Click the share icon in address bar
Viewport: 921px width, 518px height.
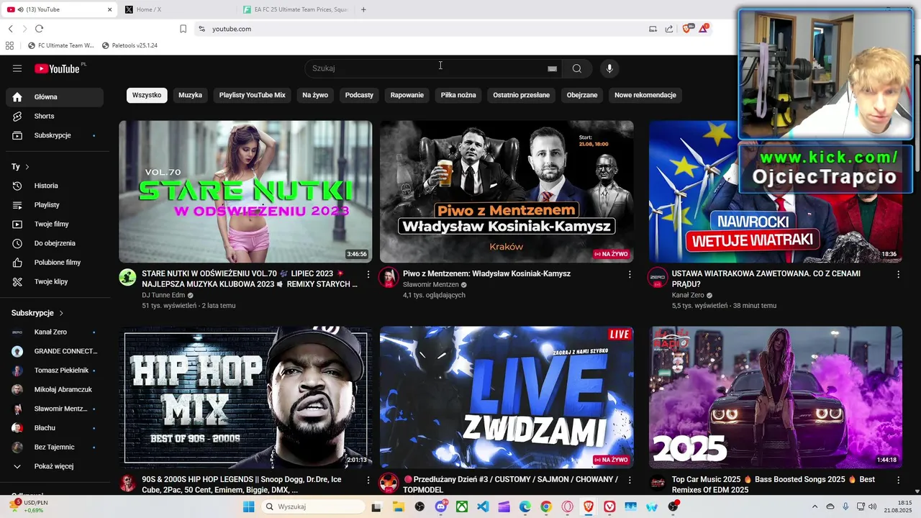pyautogui.click(x=669, y=29)
